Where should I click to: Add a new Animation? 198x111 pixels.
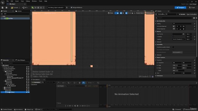coord(36,82)
